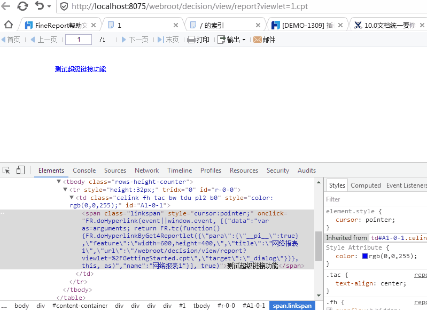
Task: Go to next page in report toolbar
Action: 134,40
